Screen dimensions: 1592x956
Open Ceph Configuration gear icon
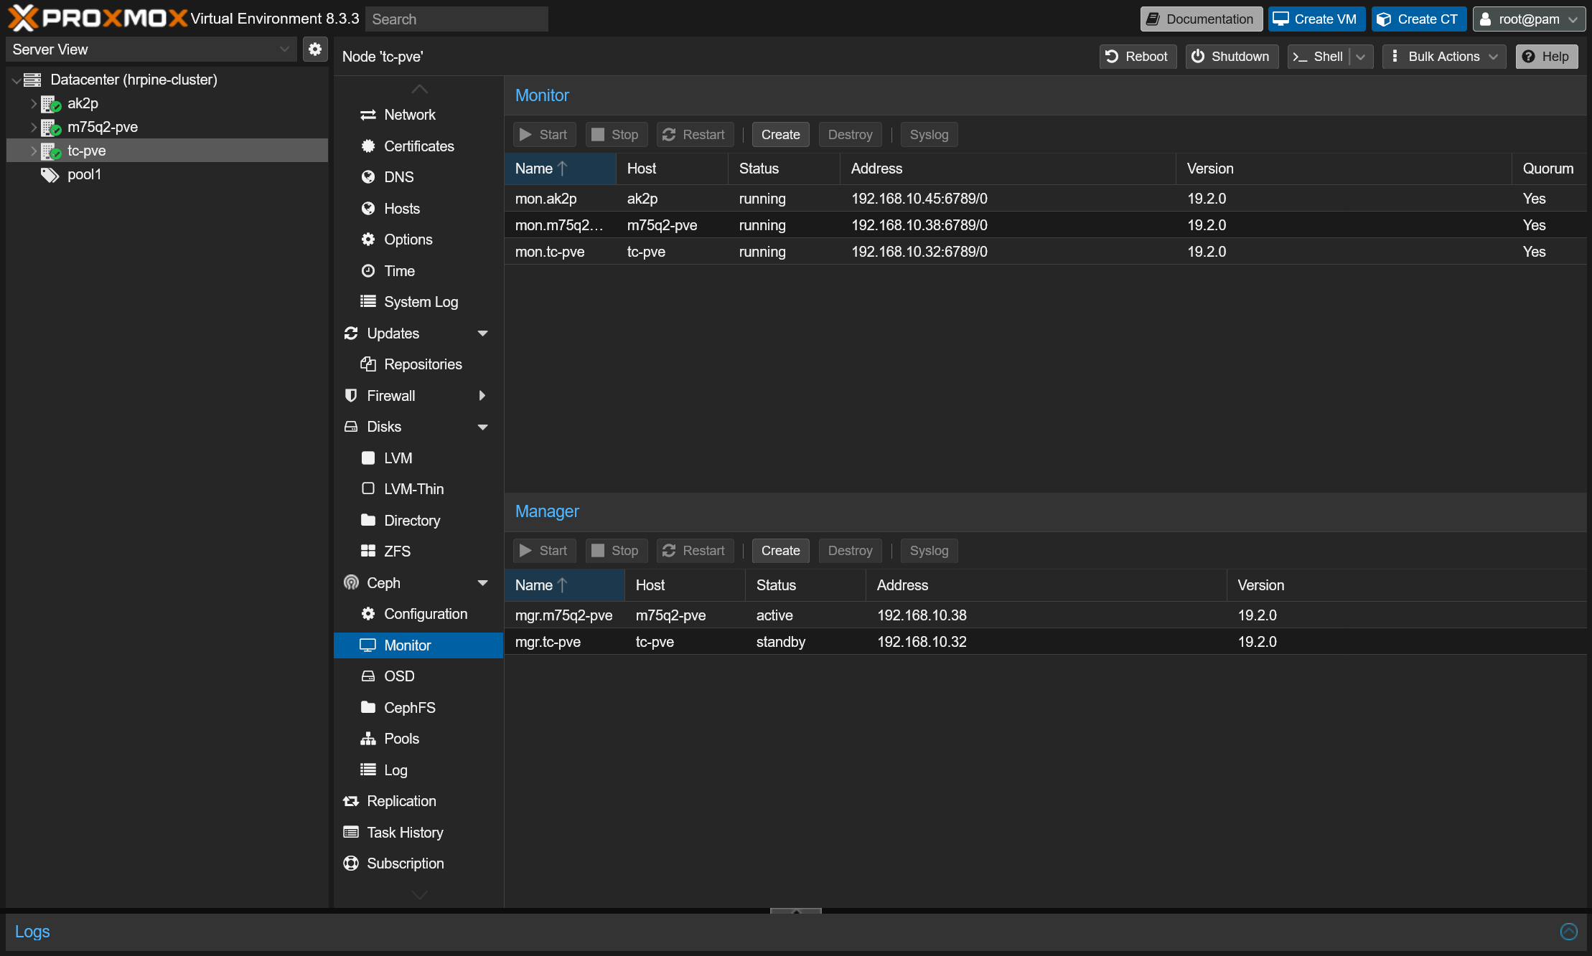click(x=368, y=614)
